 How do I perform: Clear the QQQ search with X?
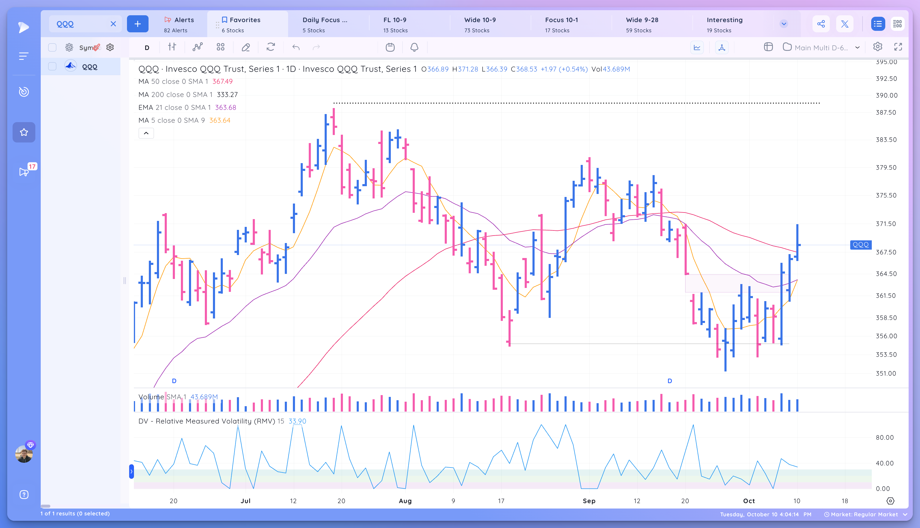[x=113, y=24]
